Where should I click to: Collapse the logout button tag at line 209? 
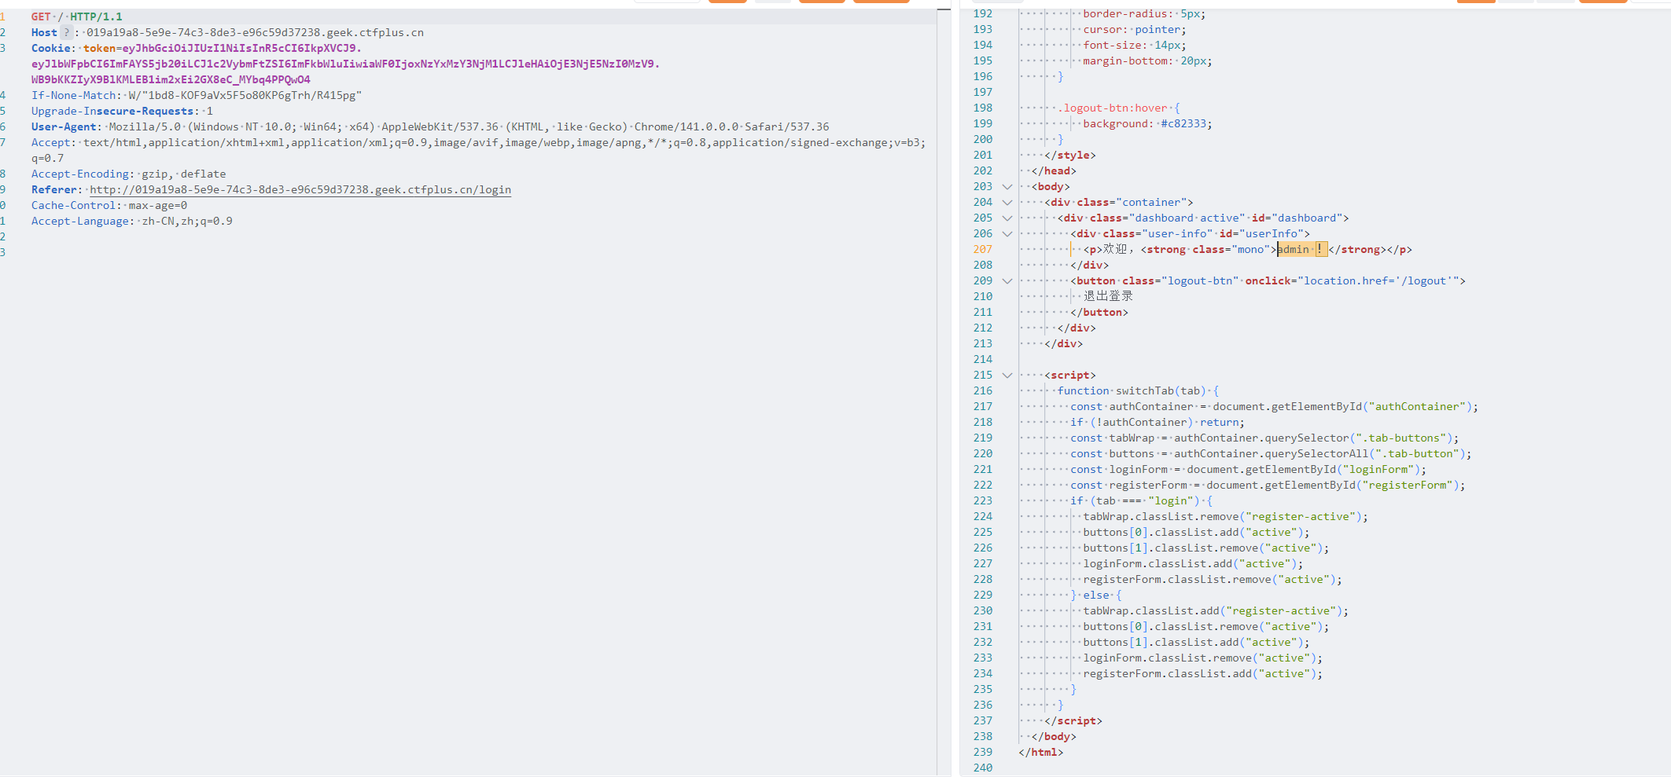(x=1007, y=281)
